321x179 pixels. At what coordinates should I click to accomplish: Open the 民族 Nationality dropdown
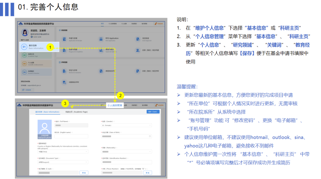click(x=126, y=152)
